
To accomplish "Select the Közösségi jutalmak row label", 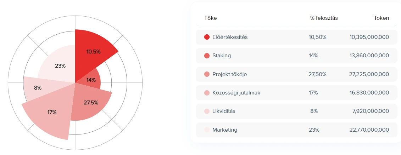I will tap(236, 93).
